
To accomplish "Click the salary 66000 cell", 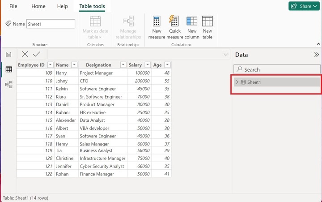I will pos(140,166).
